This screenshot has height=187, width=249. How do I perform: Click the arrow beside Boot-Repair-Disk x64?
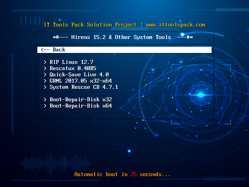(45, 106)
